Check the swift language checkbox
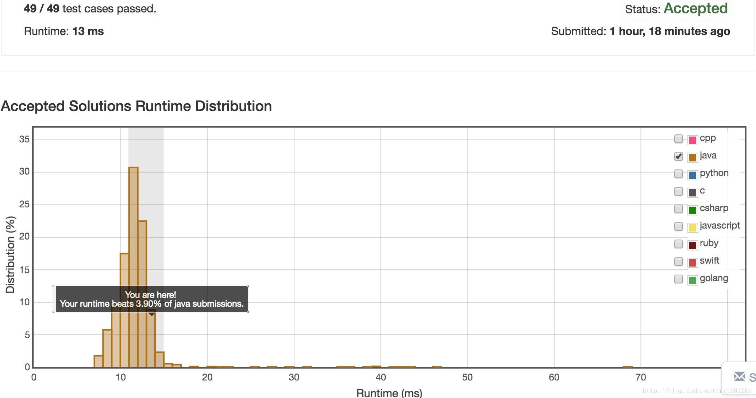Viewport: 756px width, 398px height. tap(678, 261)
